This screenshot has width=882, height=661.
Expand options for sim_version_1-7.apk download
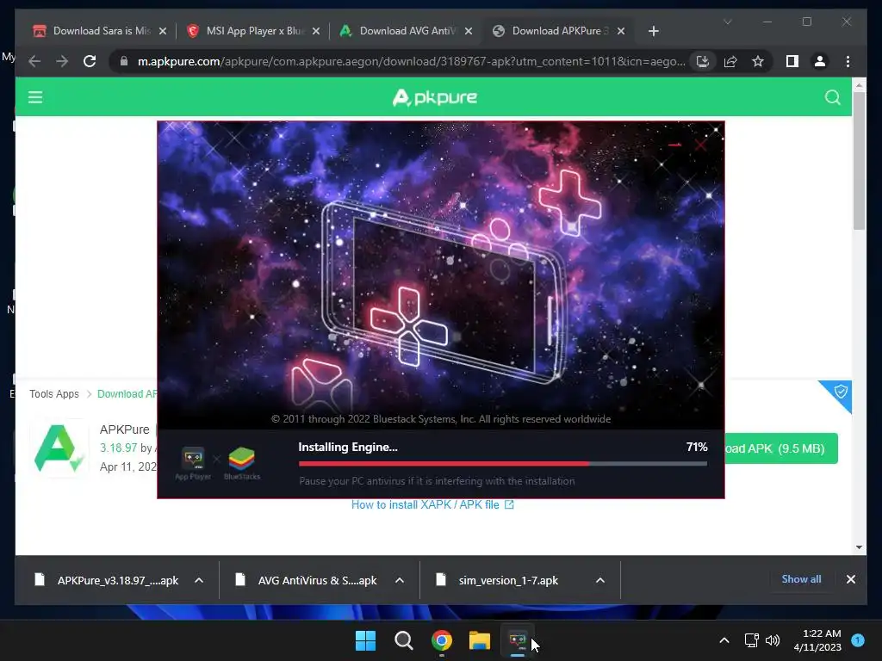(x=600, y=580)
